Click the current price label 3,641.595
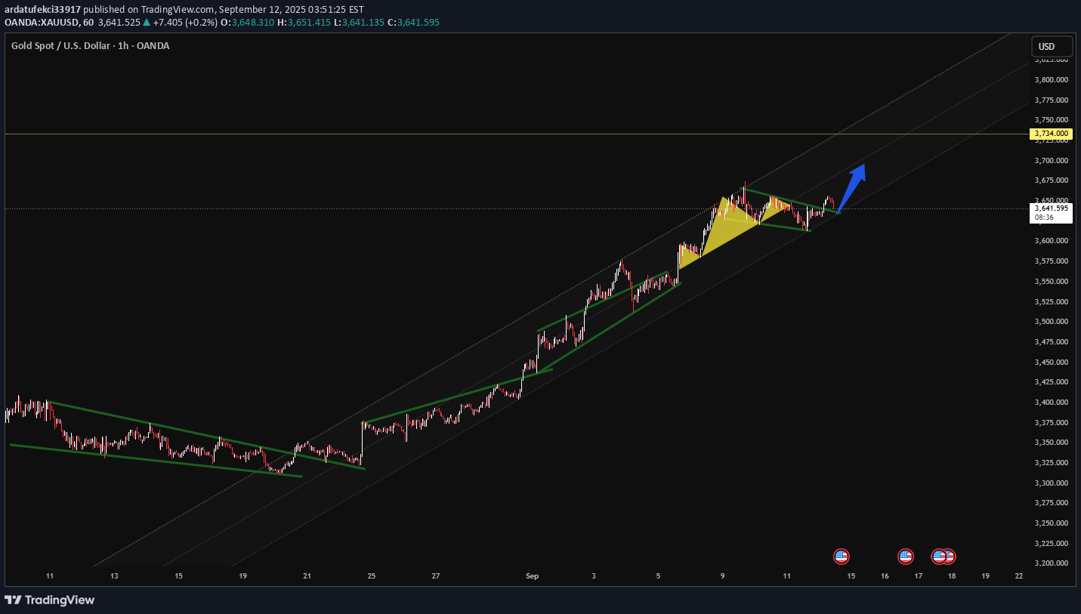 (x=1051, y=208)
